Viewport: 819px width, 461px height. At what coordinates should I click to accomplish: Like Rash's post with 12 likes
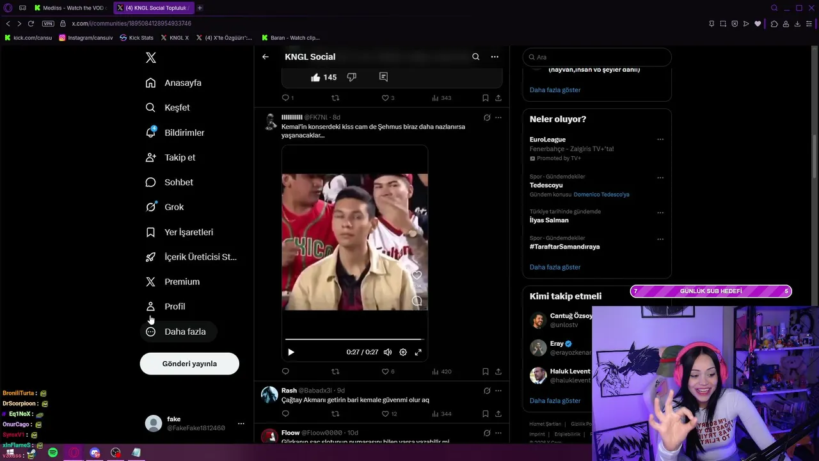point(386,414)
